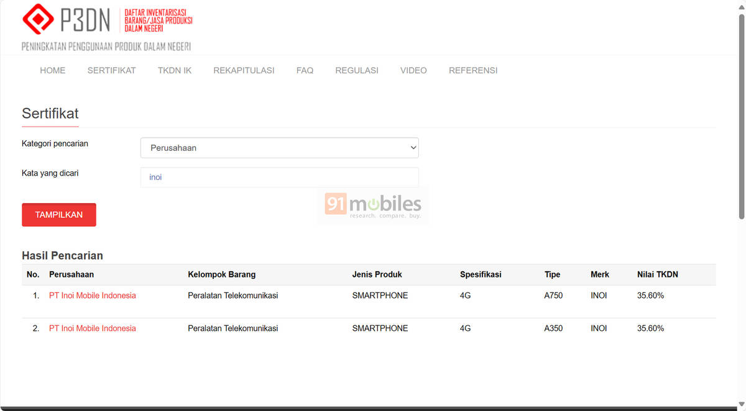Select Peralatan Telekomunikasi in row 1
The image size is (746, 411).
click(233, 296)
